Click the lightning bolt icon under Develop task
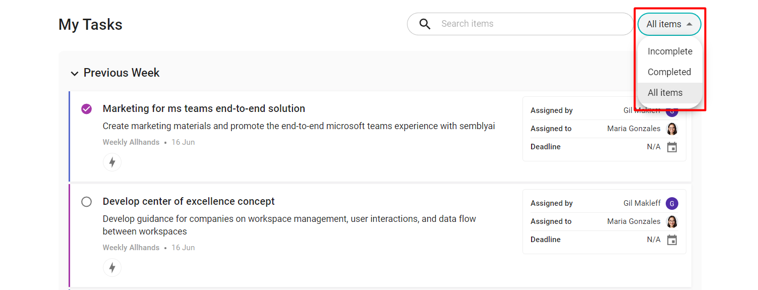The width and height of the screenshot is (758, 290). [112, 267]
